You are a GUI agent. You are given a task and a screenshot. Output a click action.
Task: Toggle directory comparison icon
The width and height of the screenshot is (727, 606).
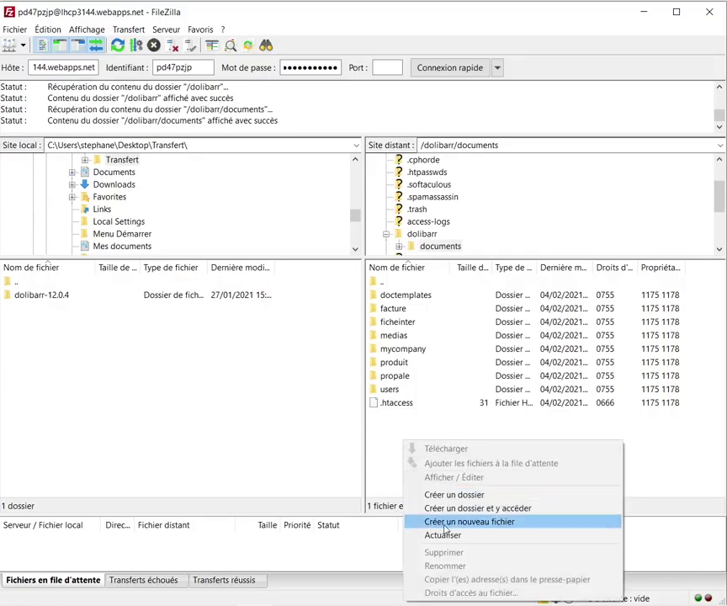[231, 45]
